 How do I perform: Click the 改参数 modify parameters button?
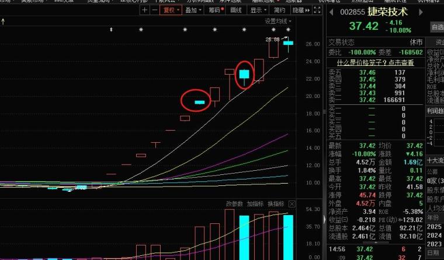point(234,204)
